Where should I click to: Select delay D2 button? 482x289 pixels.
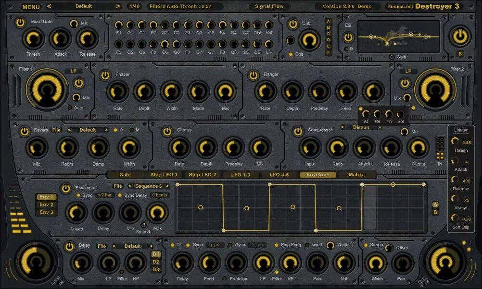click(x=156, y=262)
